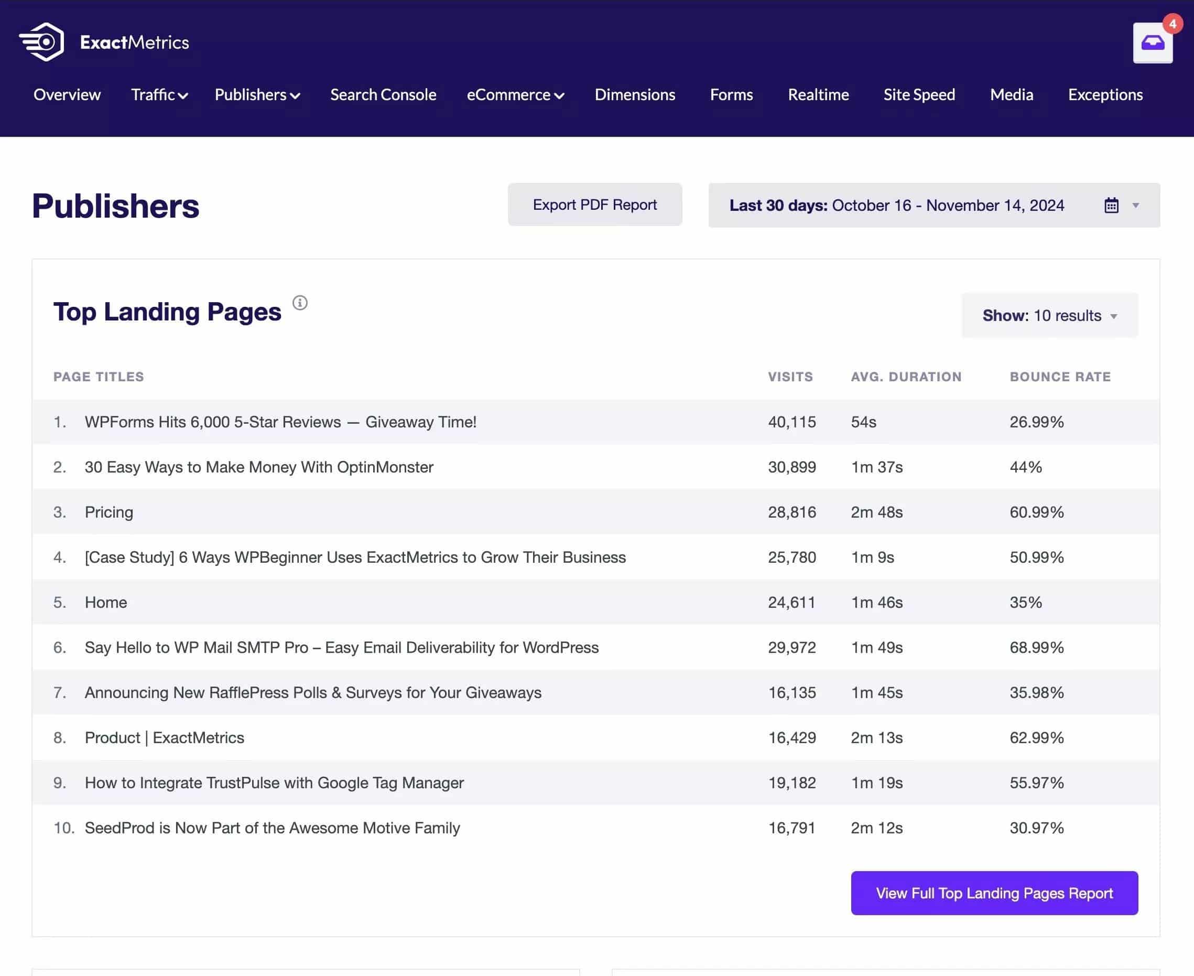Click Export PDF Report button
The height and width of the screenshot is (976, 1194).
(595, 205)
